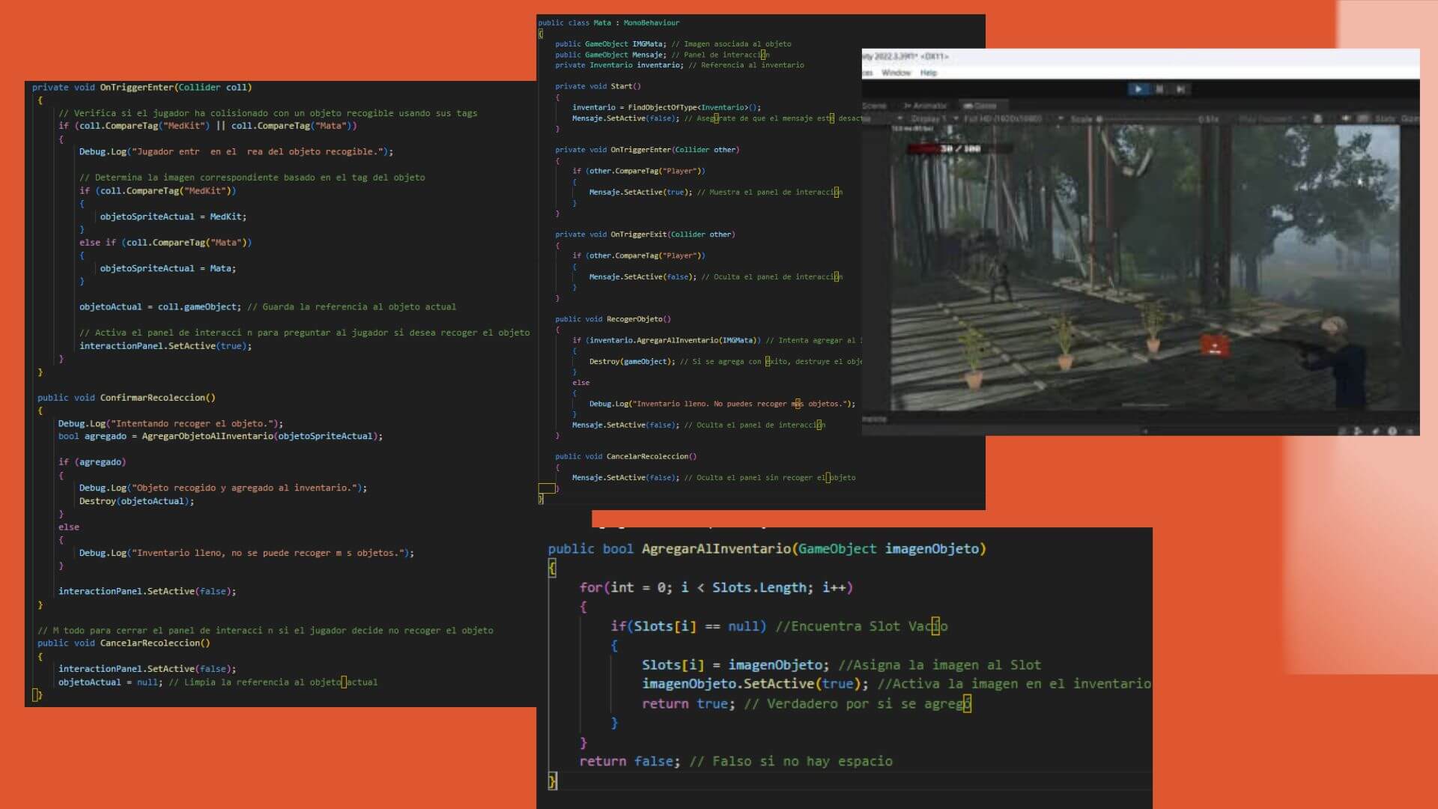Adjust the Game view Scale slider
This screenshot has width=1438, height=809.
coord(1146,119)
